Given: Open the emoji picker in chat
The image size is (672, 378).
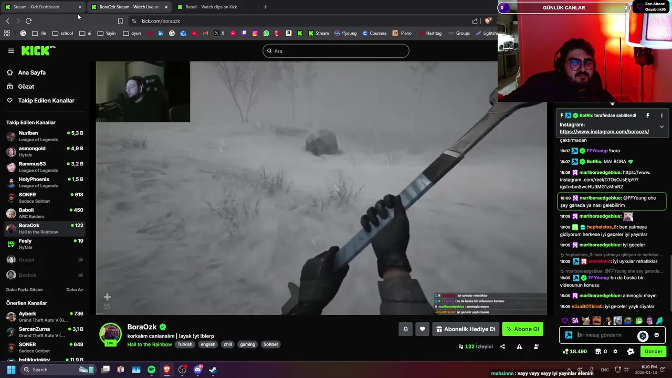Looking at the screenshot, I should coord(656,335).
